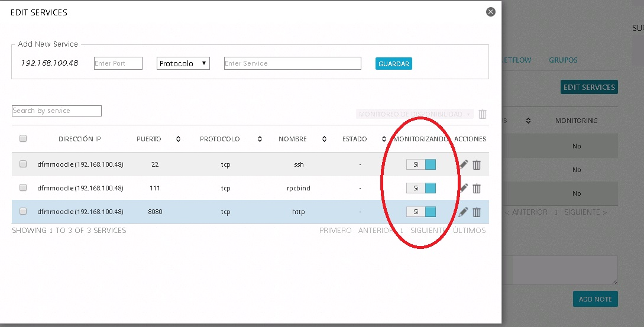This screenshot has width=644, height=327.
Task: Check the select-all checkbox in table header
Action: pos(23,139)
